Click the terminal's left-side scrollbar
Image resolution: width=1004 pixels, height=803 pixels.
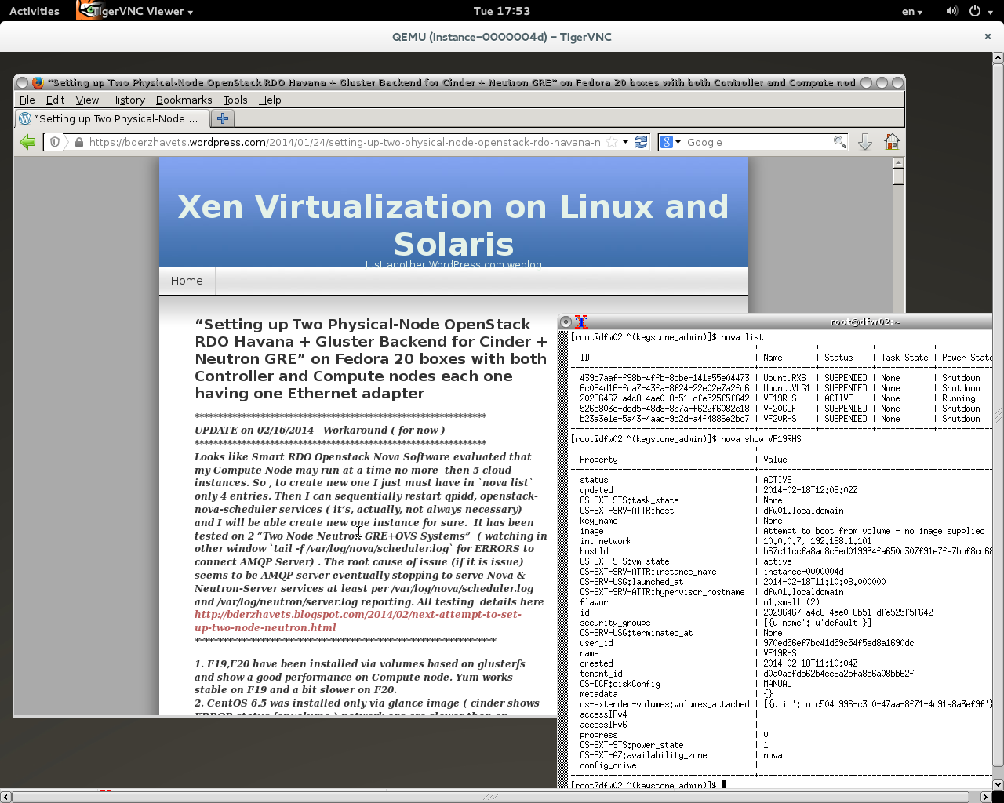[563, 558]
